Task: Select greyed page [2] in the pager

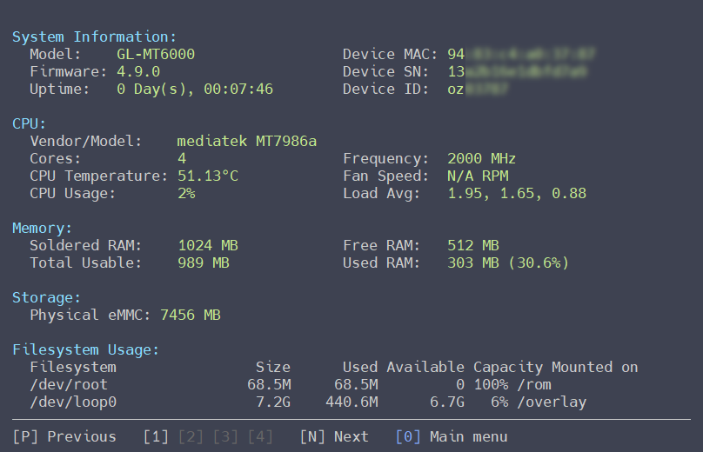Action: [191, 436]
